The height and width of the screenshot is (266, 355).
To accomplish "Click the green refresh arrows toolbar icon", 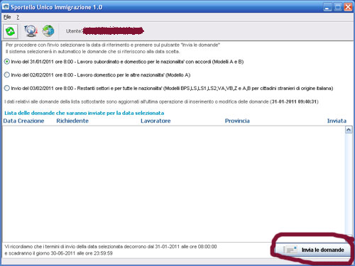I will point(10,31).
